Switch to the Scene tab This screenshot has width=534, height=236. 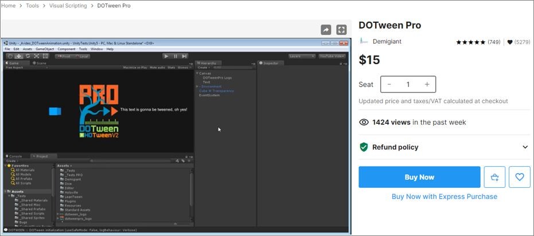40,63
